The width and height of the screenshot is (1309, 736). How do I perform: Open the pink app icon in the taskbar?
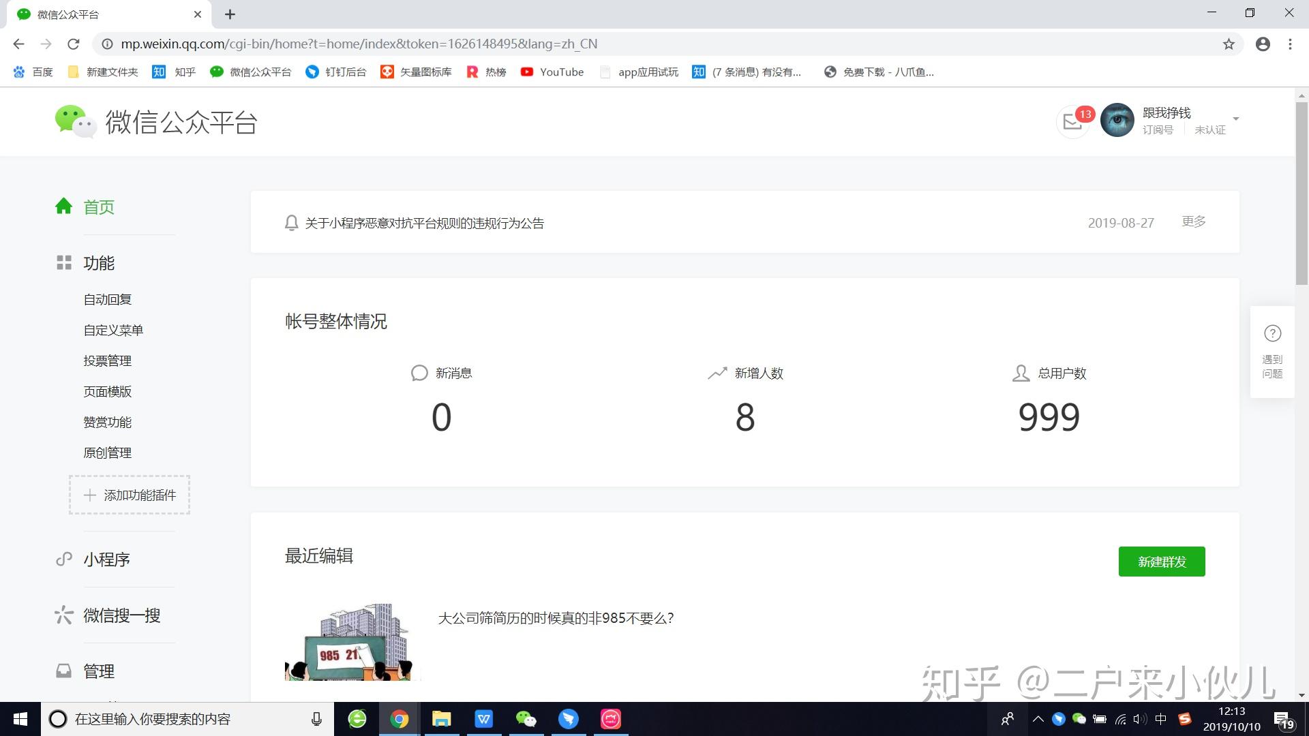611,719
